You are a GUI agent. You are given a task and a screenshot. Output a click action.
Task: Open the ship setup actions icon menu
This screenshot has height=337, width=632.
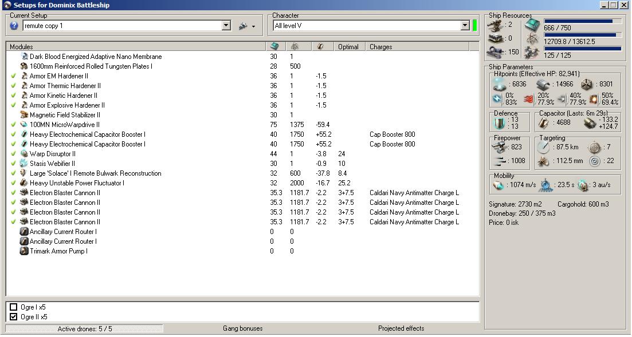243,26
